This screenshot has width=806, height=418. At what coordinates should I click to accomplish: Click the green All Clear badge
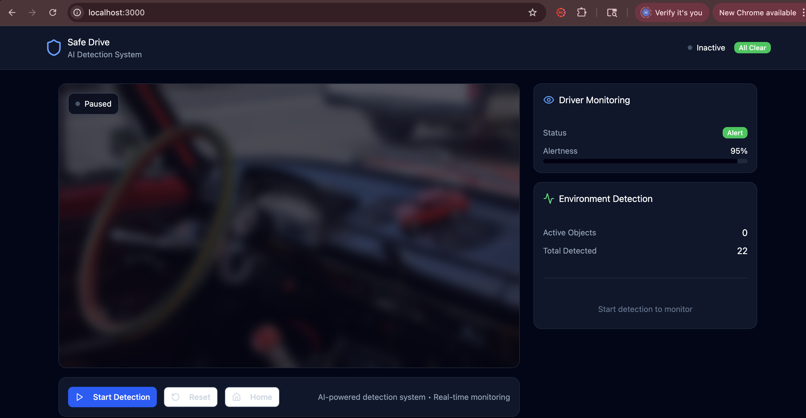click(752, 48)
